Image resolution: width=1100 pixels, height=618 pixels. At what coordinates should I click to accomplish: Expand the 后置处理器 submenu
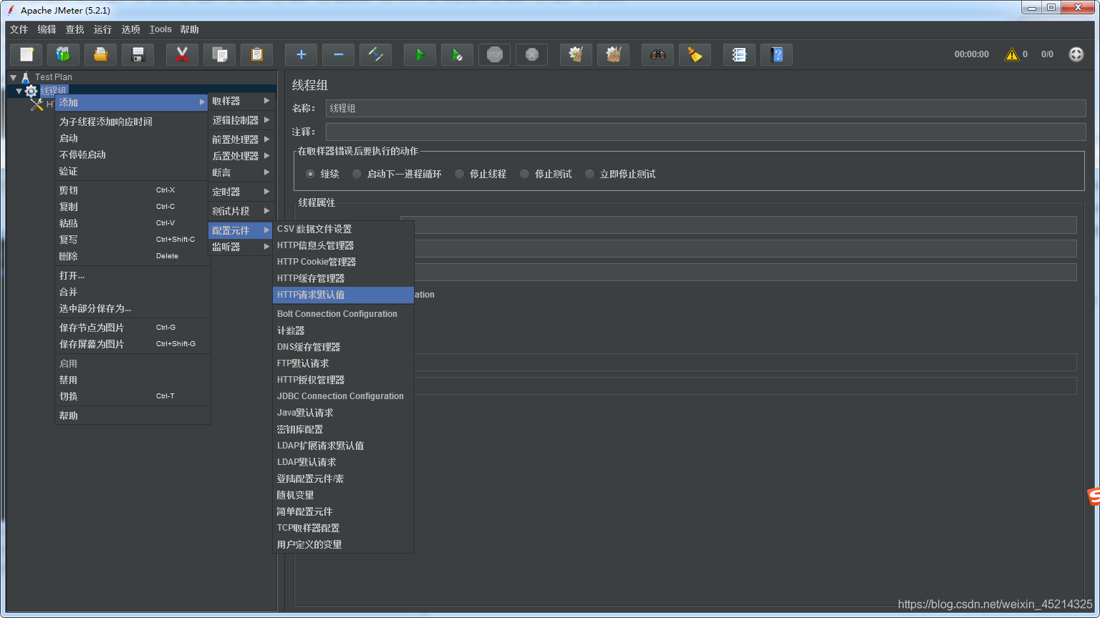241,156
